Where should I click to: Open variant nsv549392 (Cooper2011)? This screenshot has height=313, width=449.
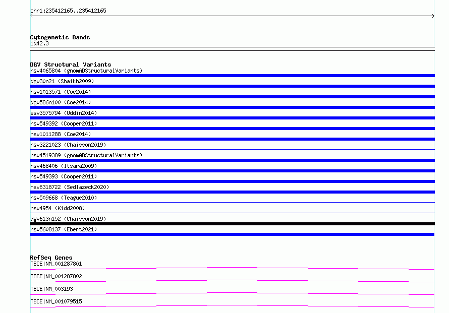pyautogui.click(x=64, y=123)
